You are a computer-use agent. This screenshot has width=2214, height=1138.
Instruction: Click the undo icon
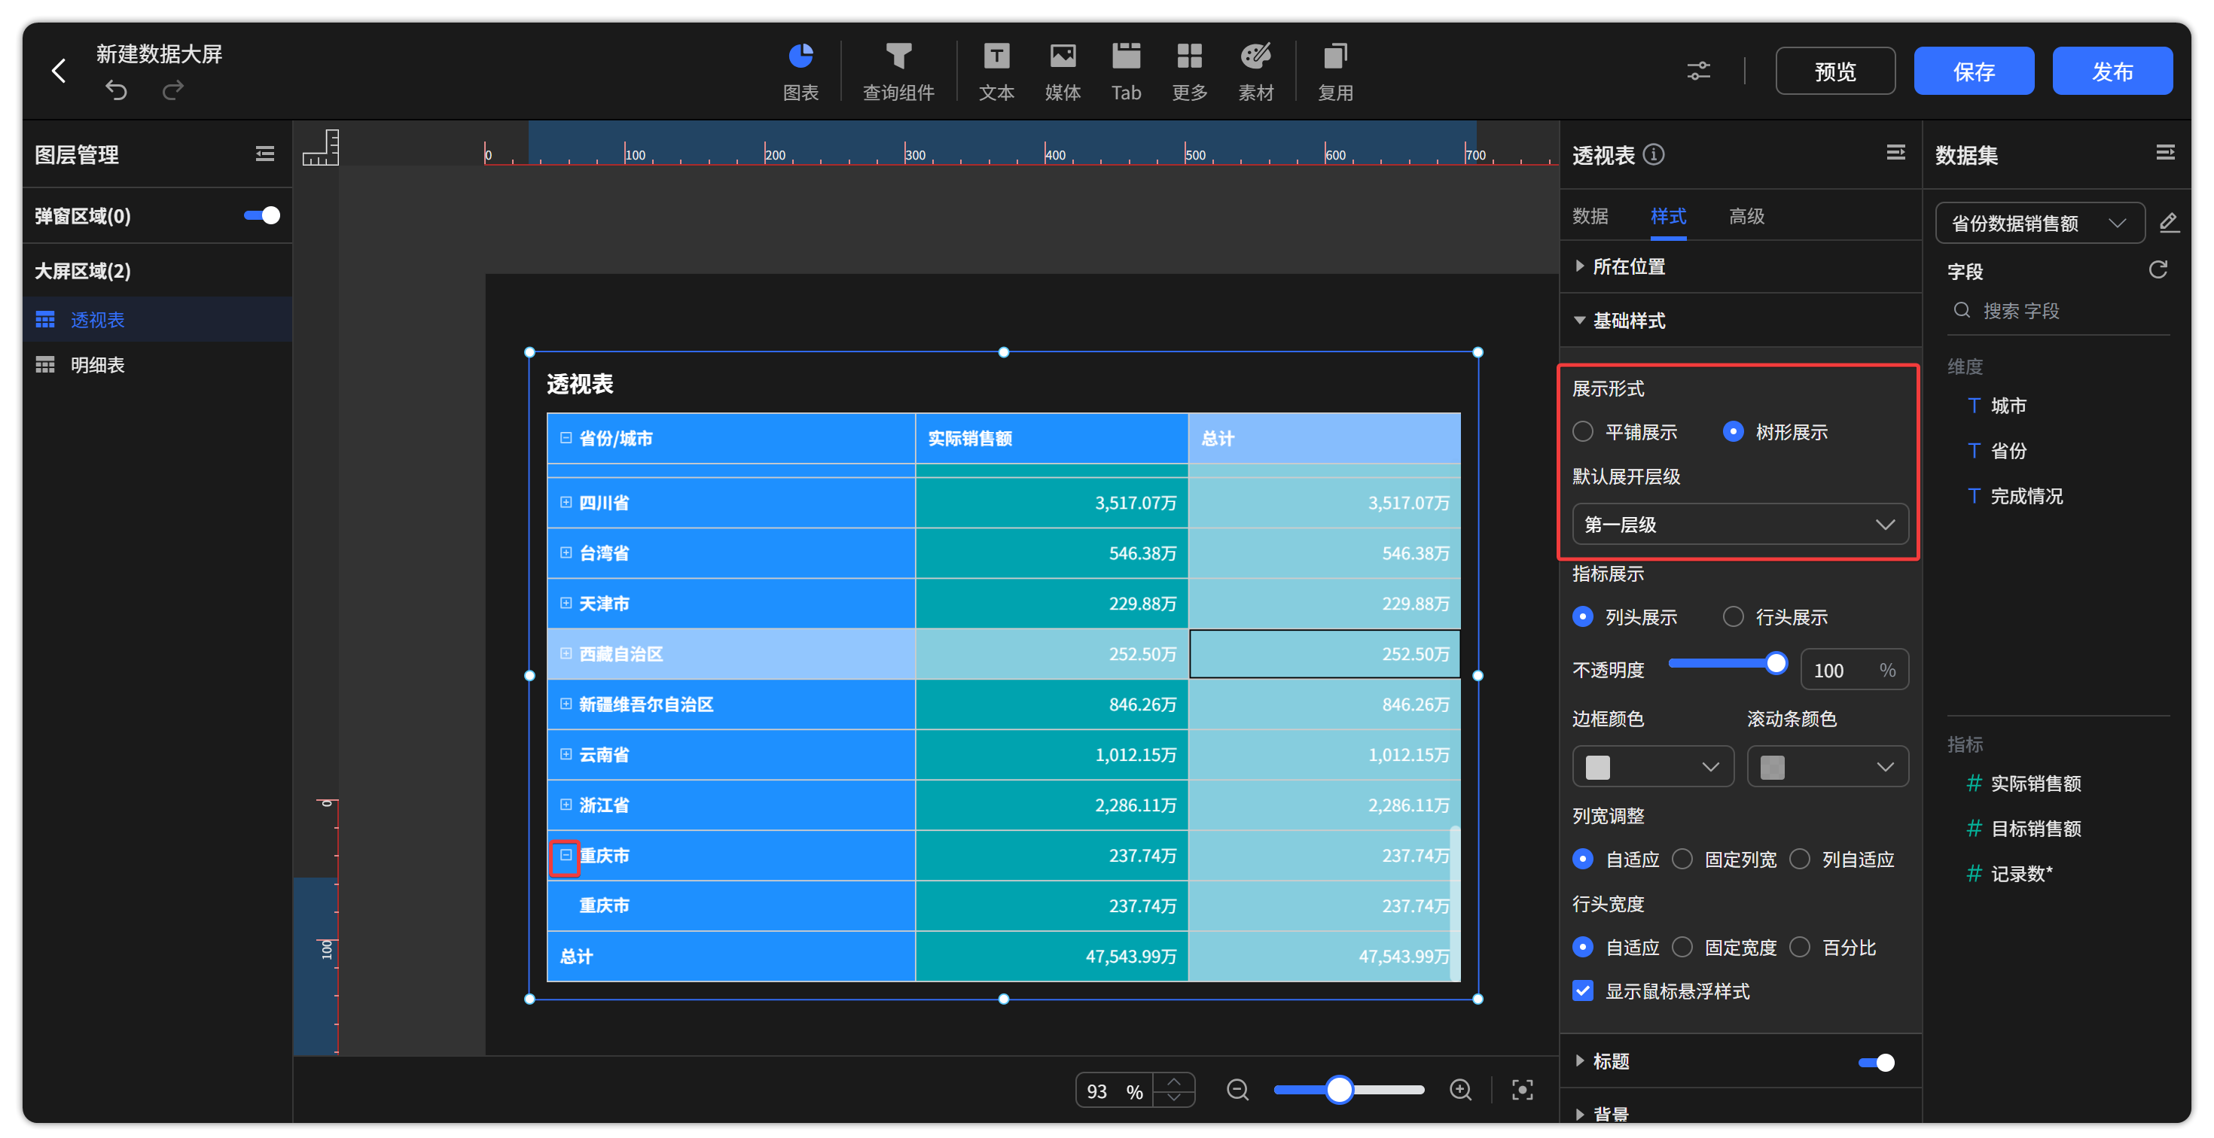coord(116,90)
